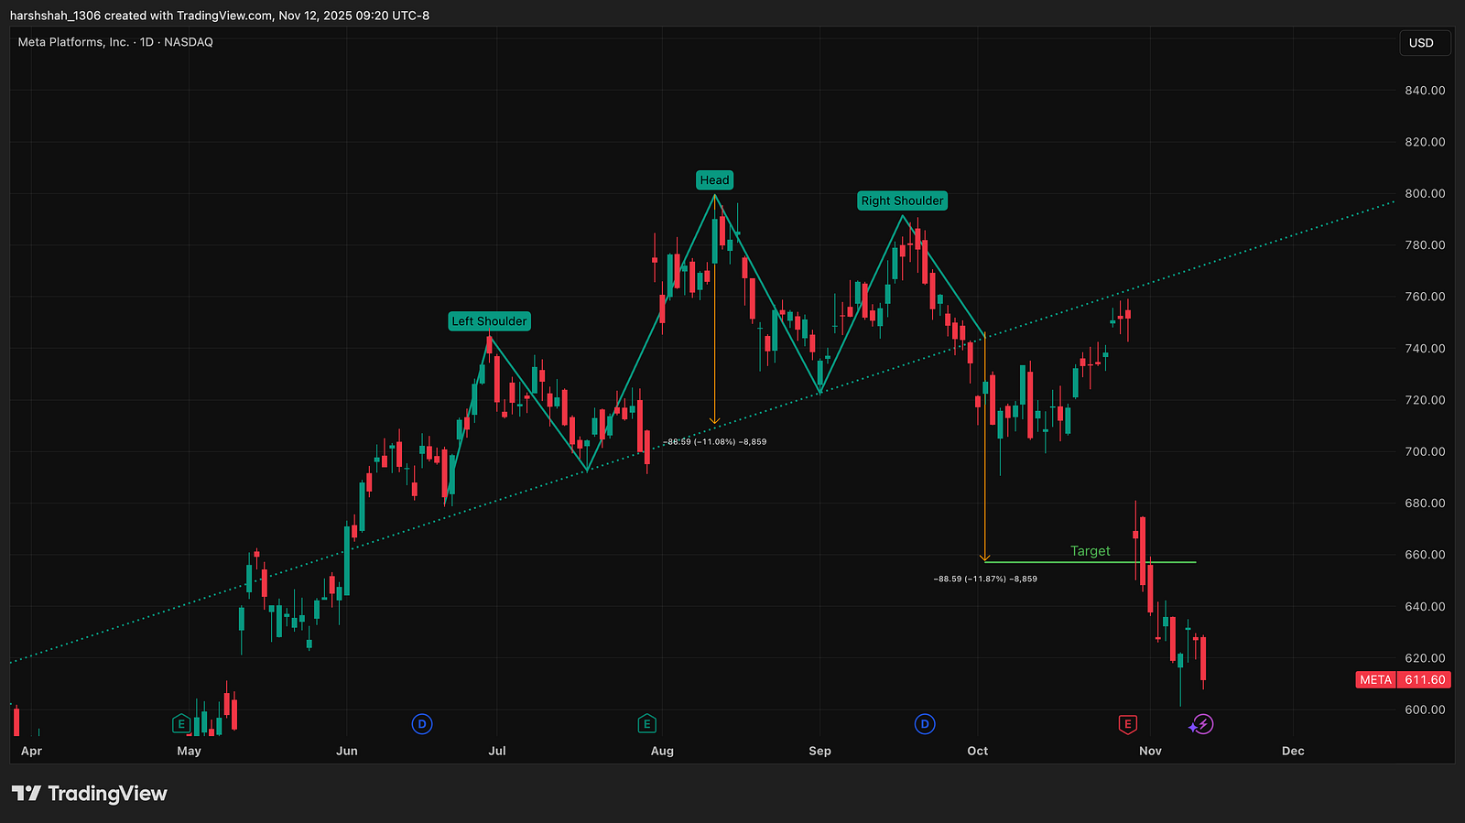The height and width of the screenshot is (823, 1465).
Task: Click the TradingView logo
Action: 90,793
